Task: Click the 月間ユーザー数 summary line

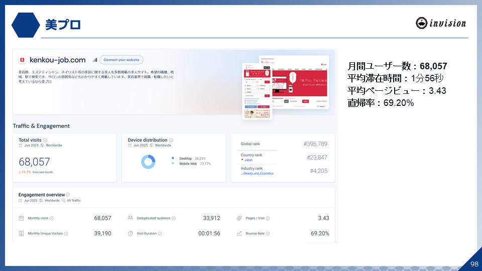Action: click(x=397, y=66)
